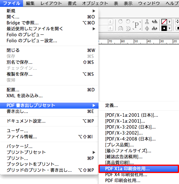Choose 閉じる from the File menu
This screenshot has height=184, width=179.
(49, 50)
